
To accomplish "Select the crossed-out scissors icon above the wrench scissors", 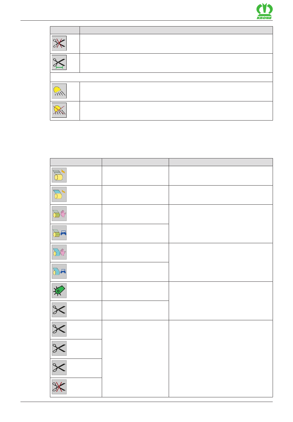I will coord(59,43).
